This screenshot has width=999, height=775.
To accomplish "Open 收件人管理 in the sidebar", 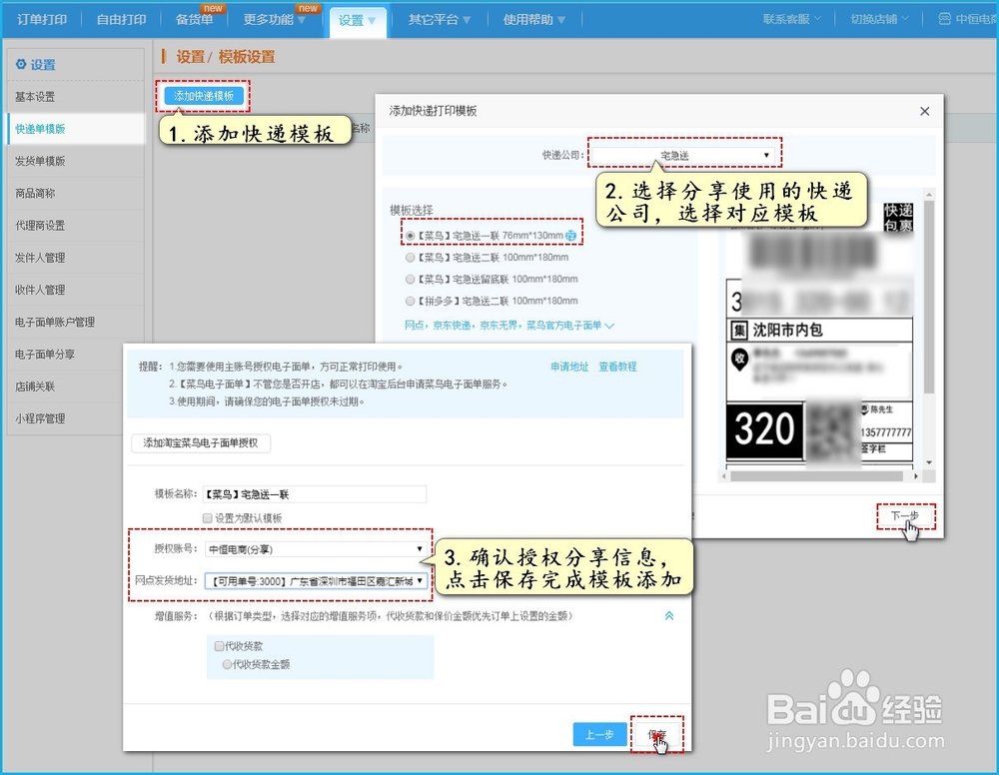I will coord(75,290).
